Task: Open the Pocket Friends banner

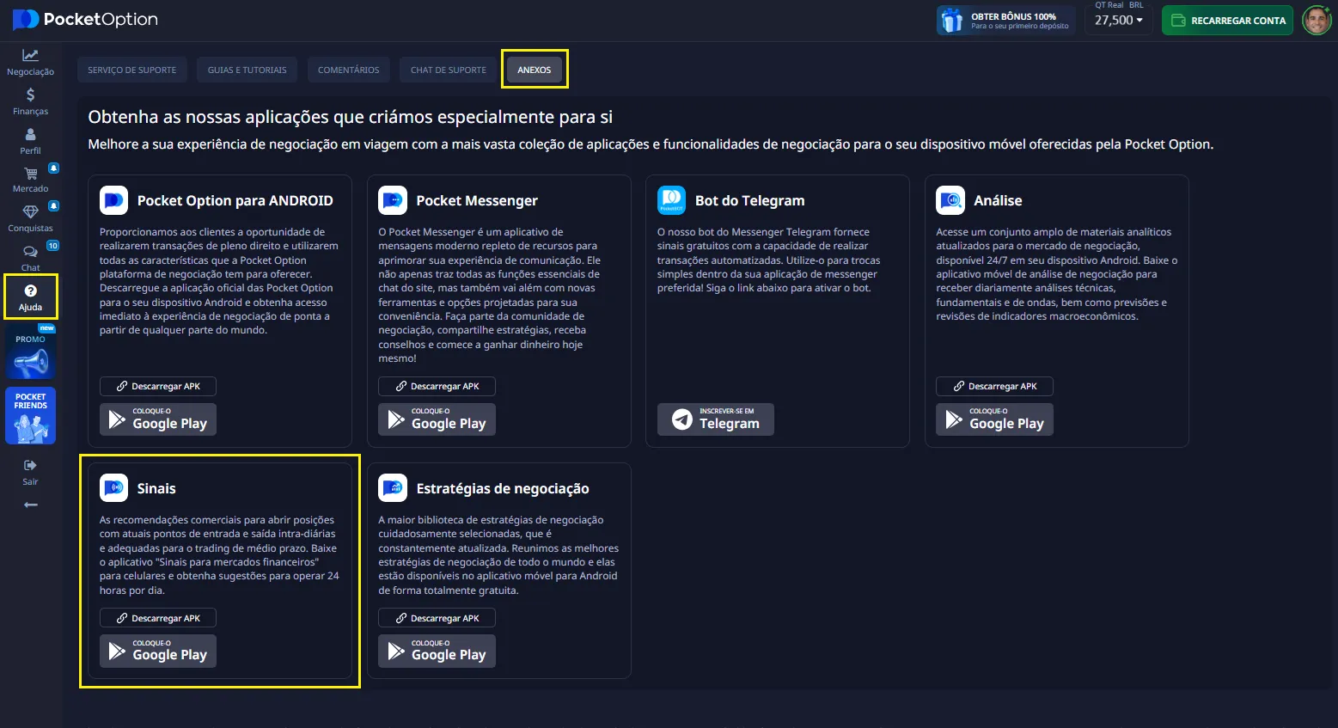Action: point(31,416)
